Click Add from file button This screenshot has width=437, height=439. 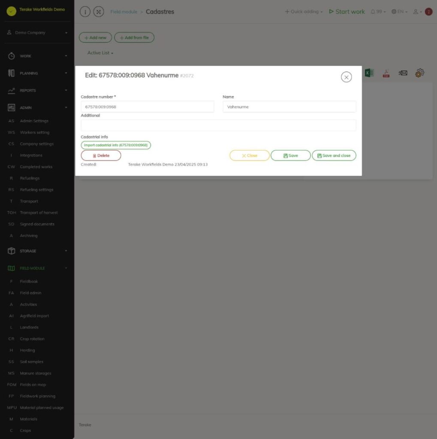point(134,38)
